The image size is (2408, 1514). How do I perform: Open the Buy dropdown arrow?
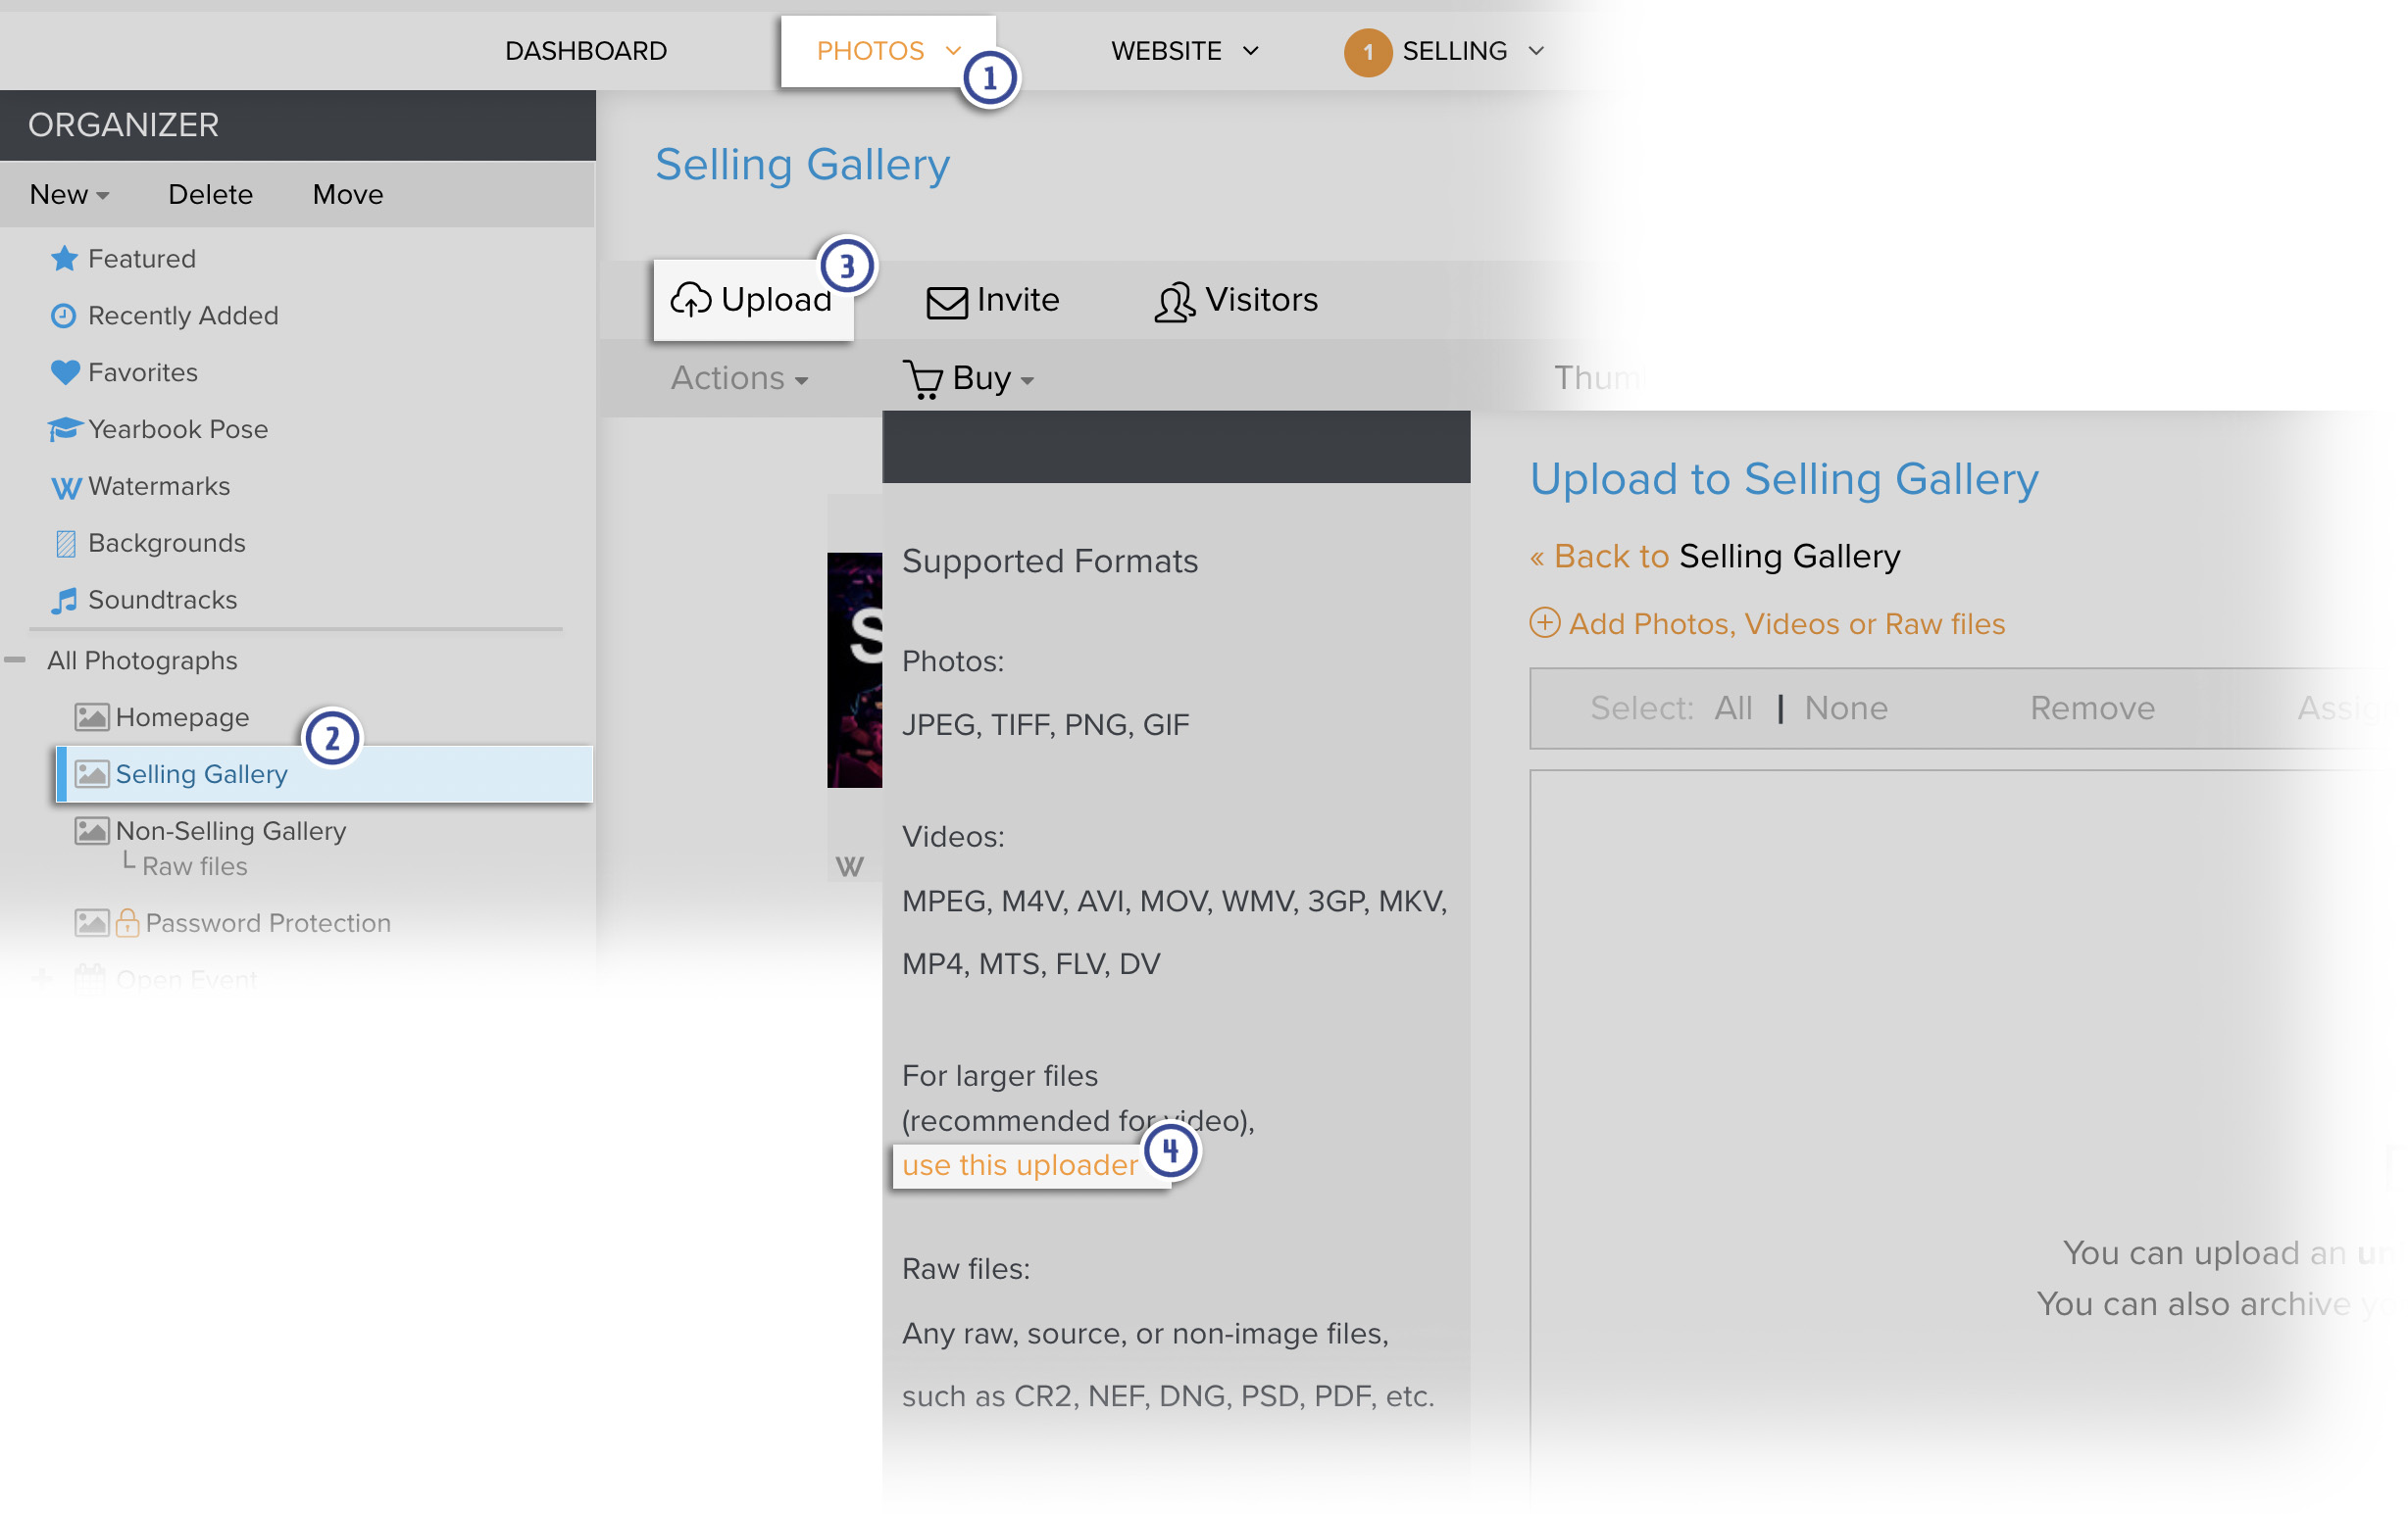tap(1027, 381)
